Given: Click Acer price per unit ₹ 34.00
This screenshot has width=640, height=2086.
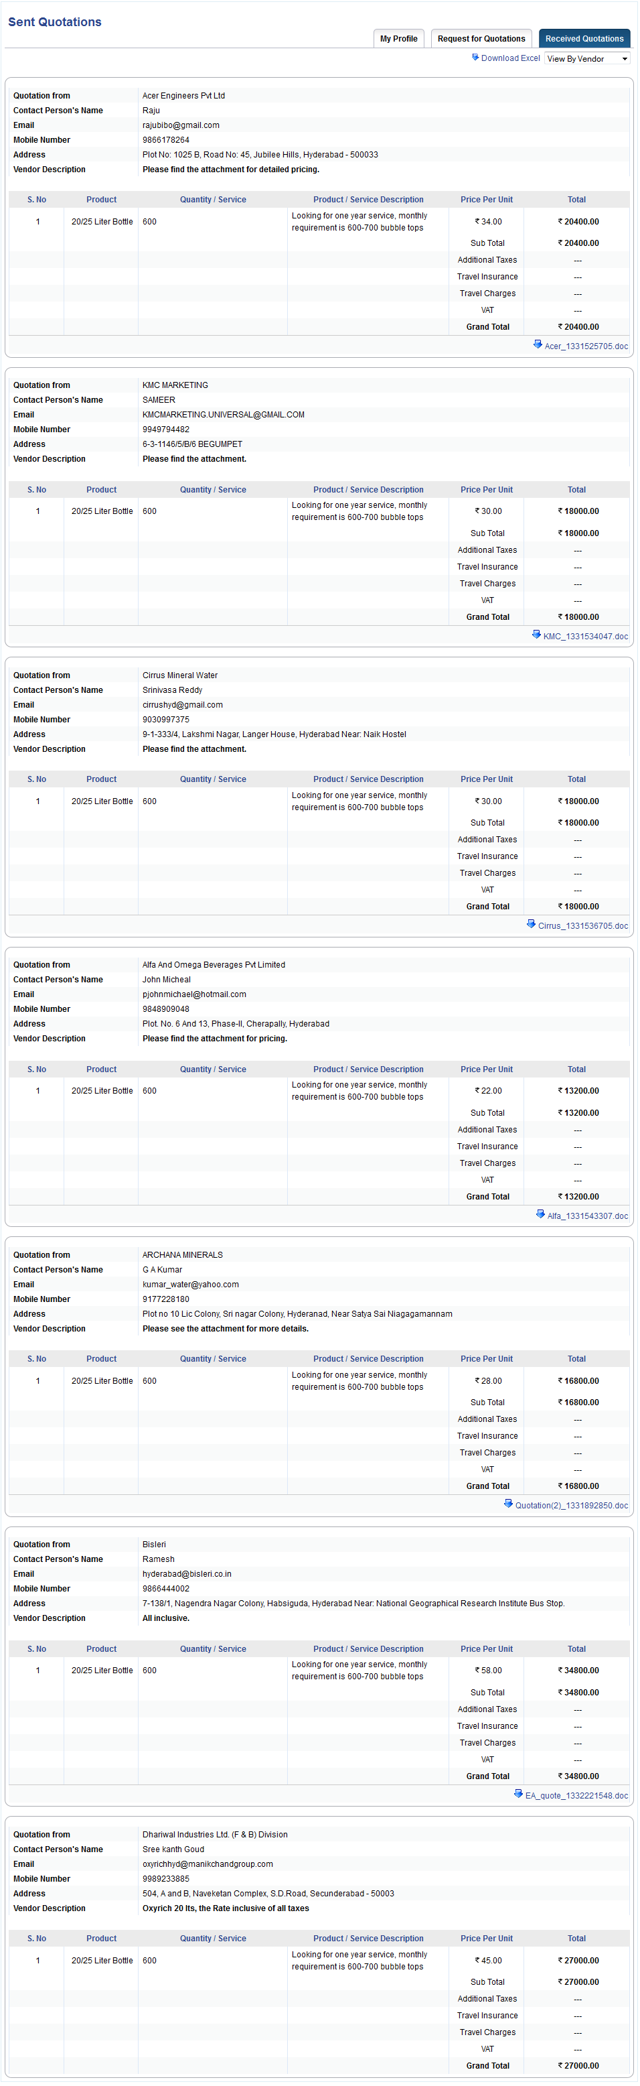Looking at the screenshot, I should click(488, 222).
